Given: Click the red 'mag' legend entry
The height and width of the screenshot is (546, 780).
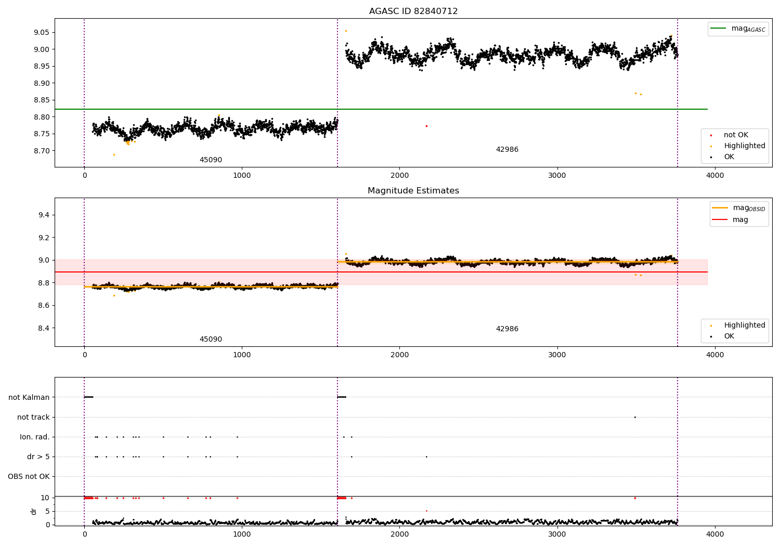Looking at the screenshot, I should pos(731,220).
